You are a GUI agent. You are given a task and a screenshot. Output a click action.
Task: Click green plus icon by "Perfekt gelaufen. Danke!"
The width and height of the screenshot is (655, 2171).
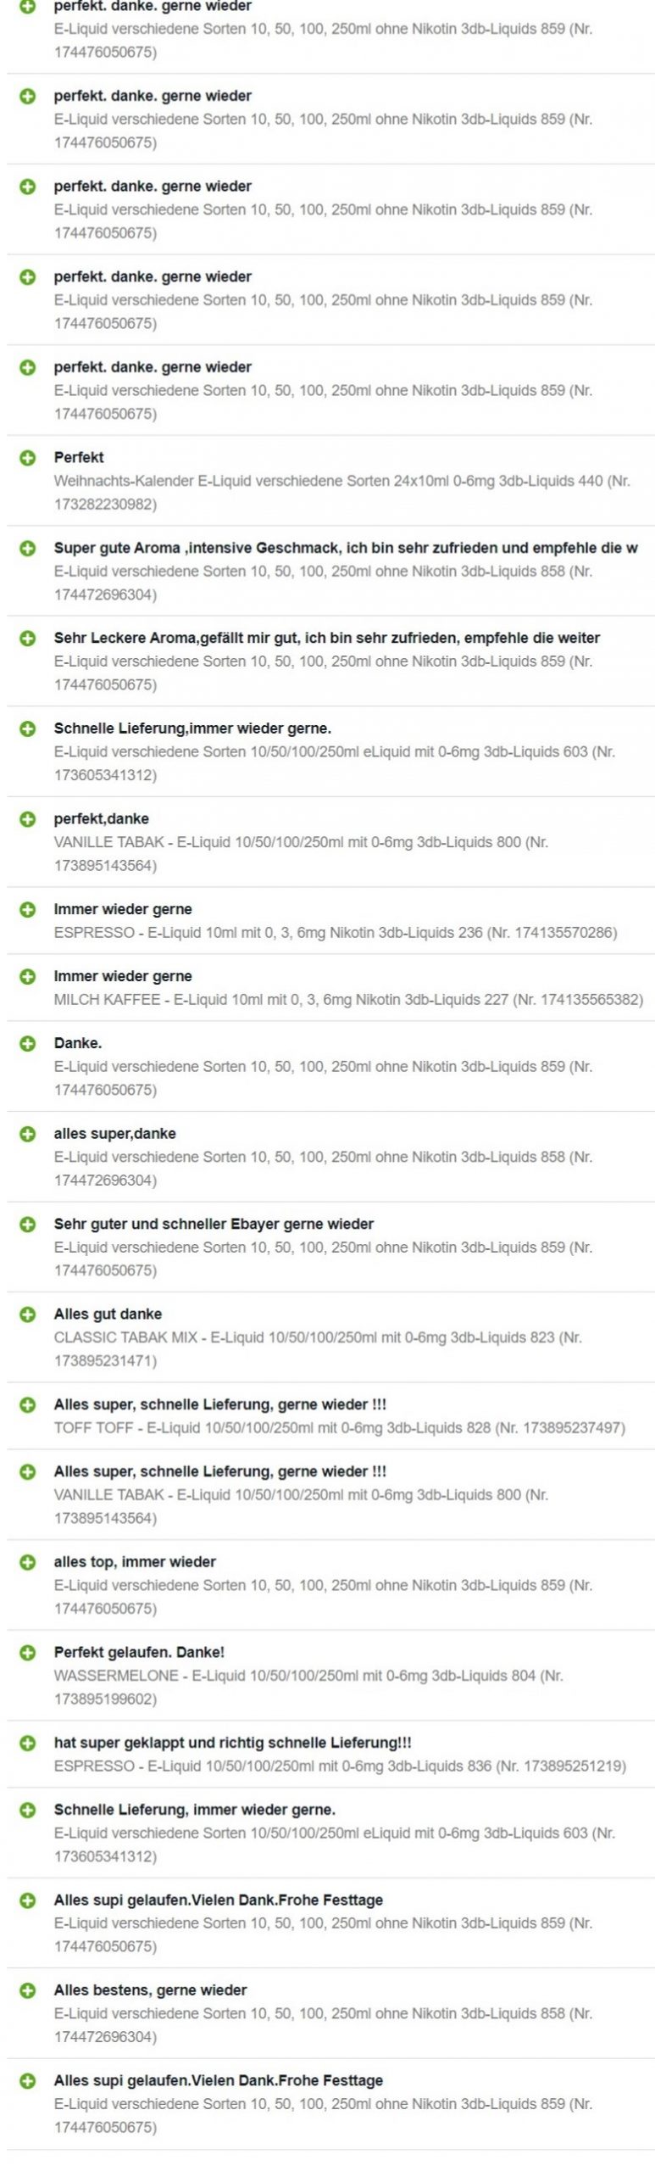coord(28,1653)
